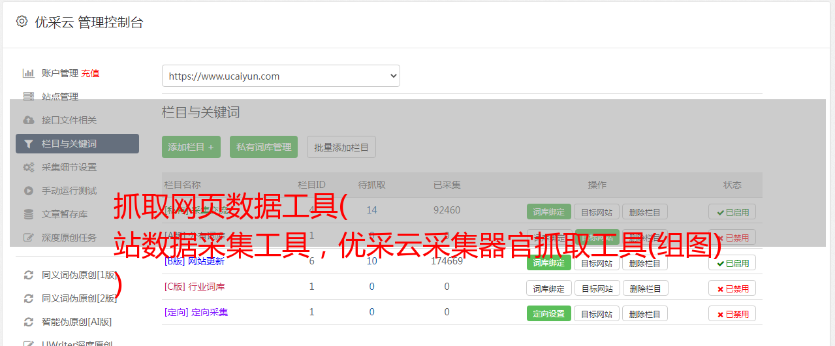The image size is (835, 346).
Task: Click 删除栏目 for [定向] 定向采集
Action: pos(644,313)
